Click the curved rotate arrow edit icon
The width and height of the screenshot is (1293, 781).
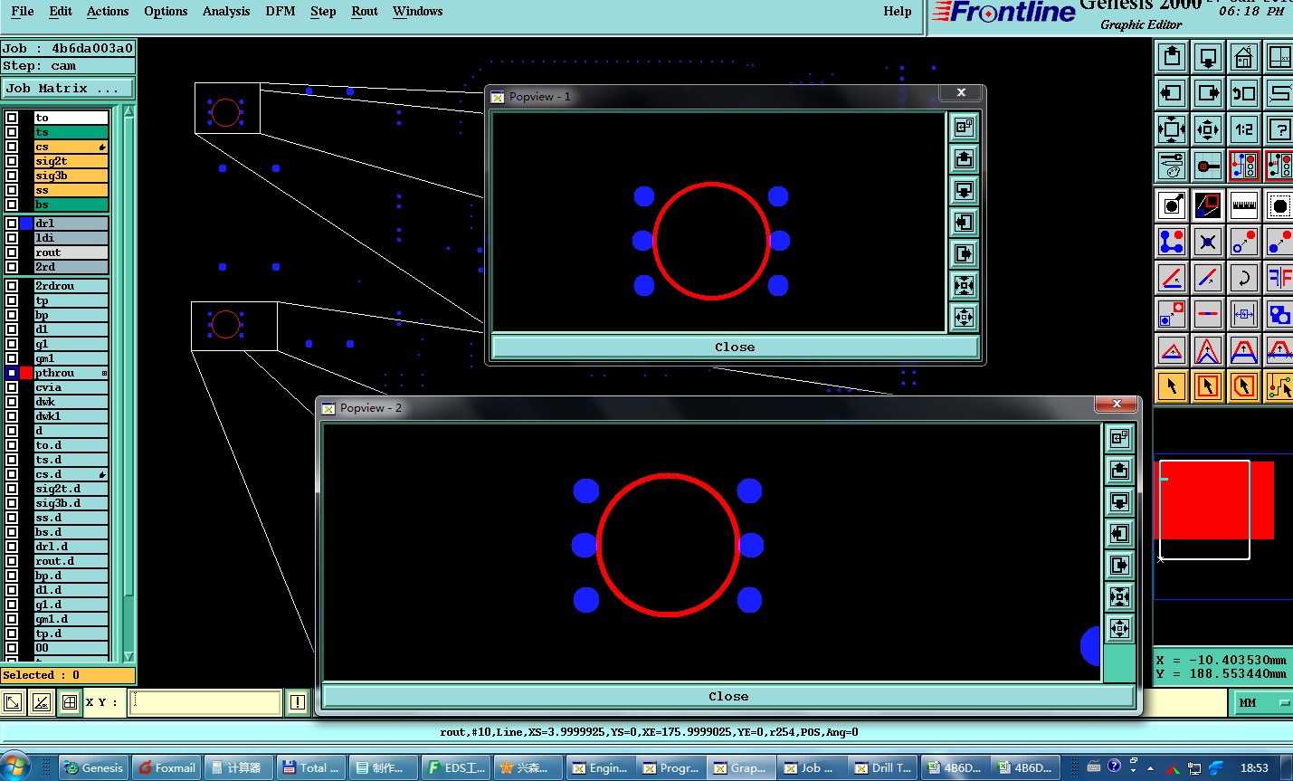[1244, 278]
